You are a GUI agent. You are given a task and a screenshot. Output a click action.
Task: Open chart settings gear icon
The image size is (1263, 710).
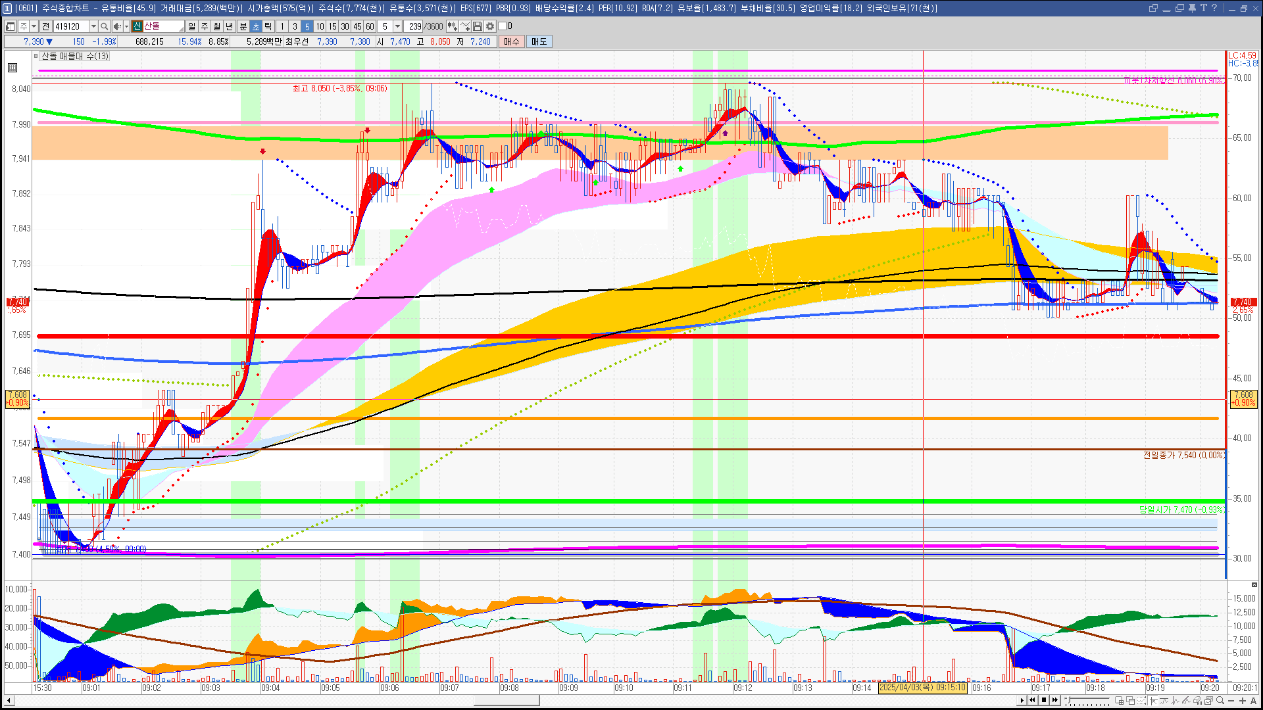click(x=490, y=26)
